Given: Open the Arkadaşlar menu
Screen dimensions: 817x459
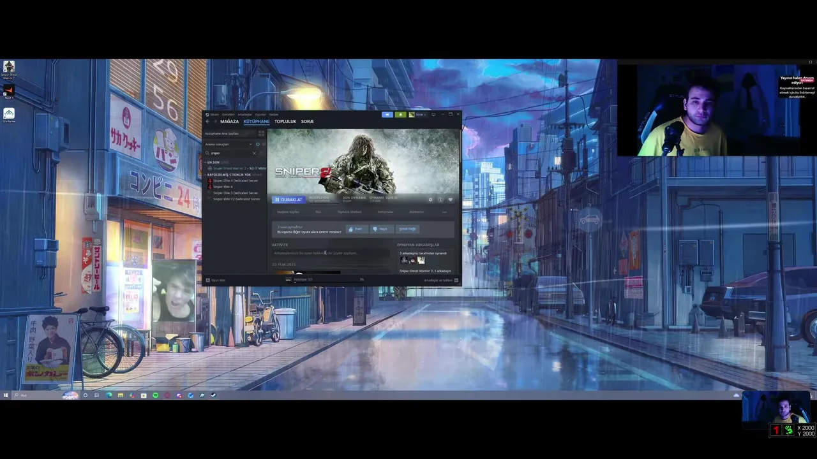Looking at the screenshot, I should click(x=245, y=115).
